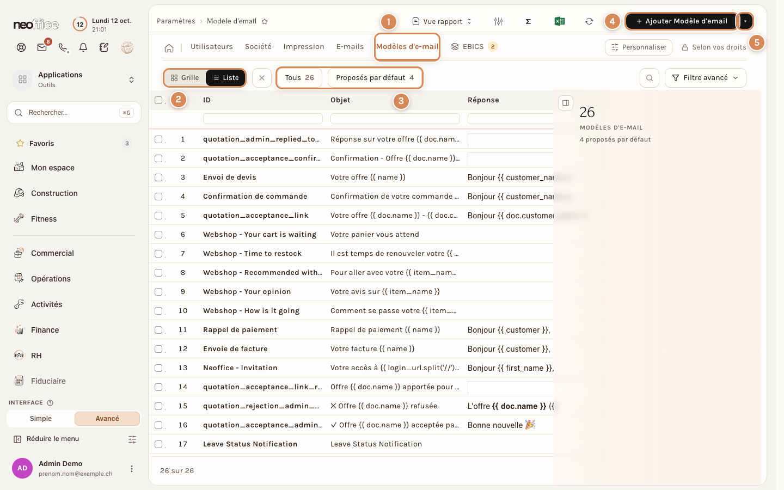Toggle the side panel collapse icon

tap(566, 103)
